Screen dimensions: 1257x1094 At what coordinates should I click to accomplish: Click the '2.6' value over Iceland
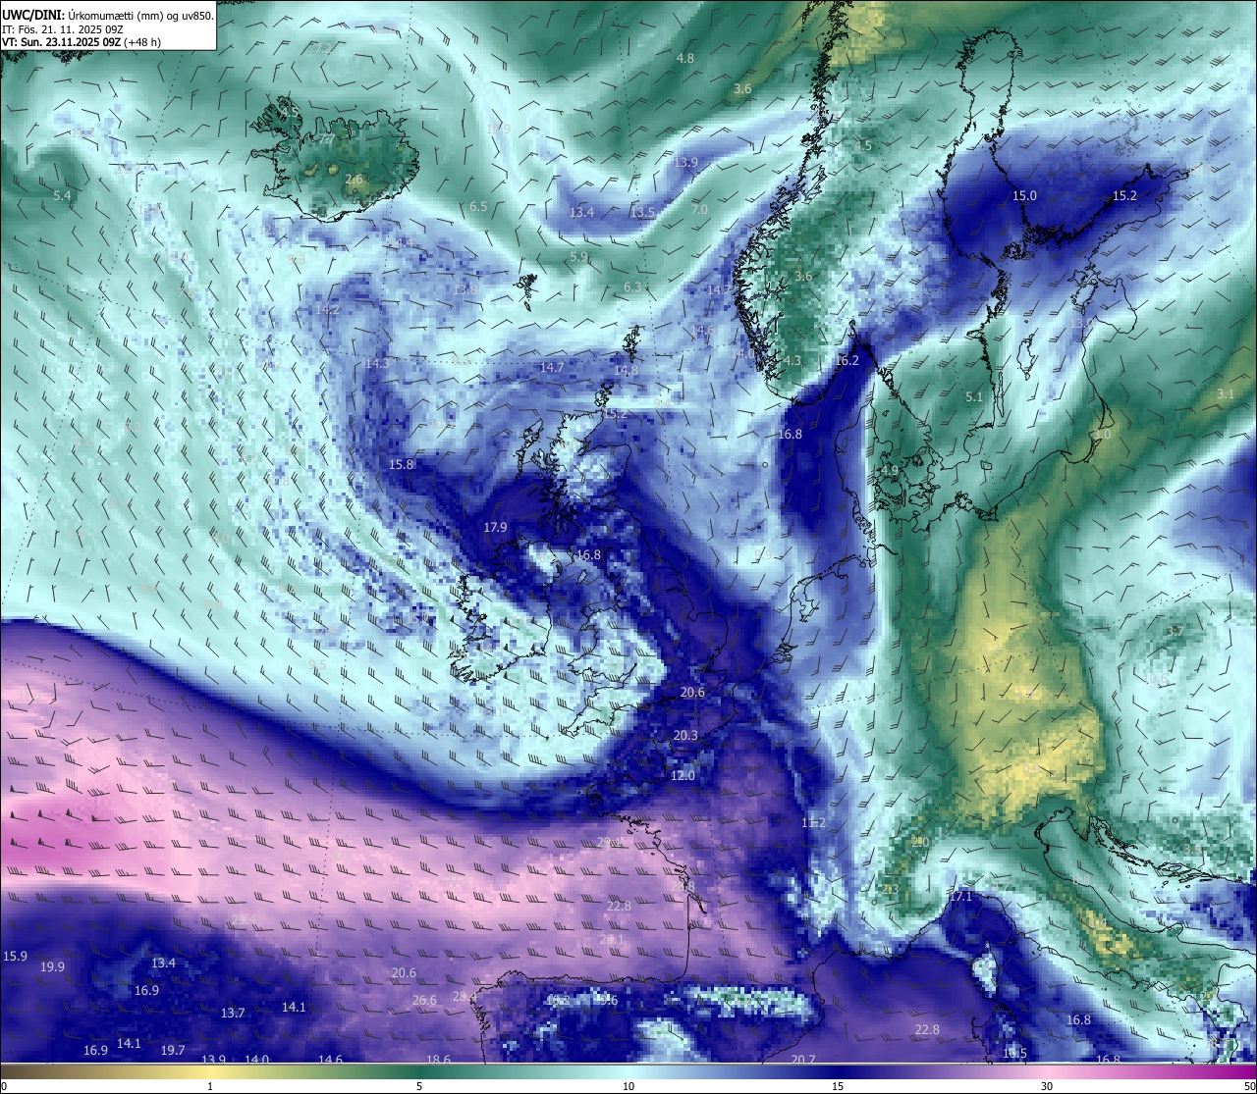tap(354, 180)
